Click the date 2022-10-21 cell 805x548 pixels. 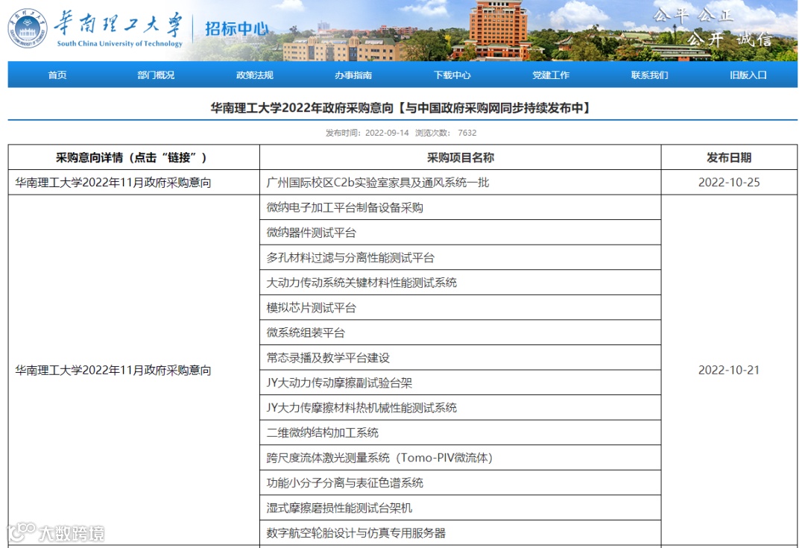click(x=729, y=371)
